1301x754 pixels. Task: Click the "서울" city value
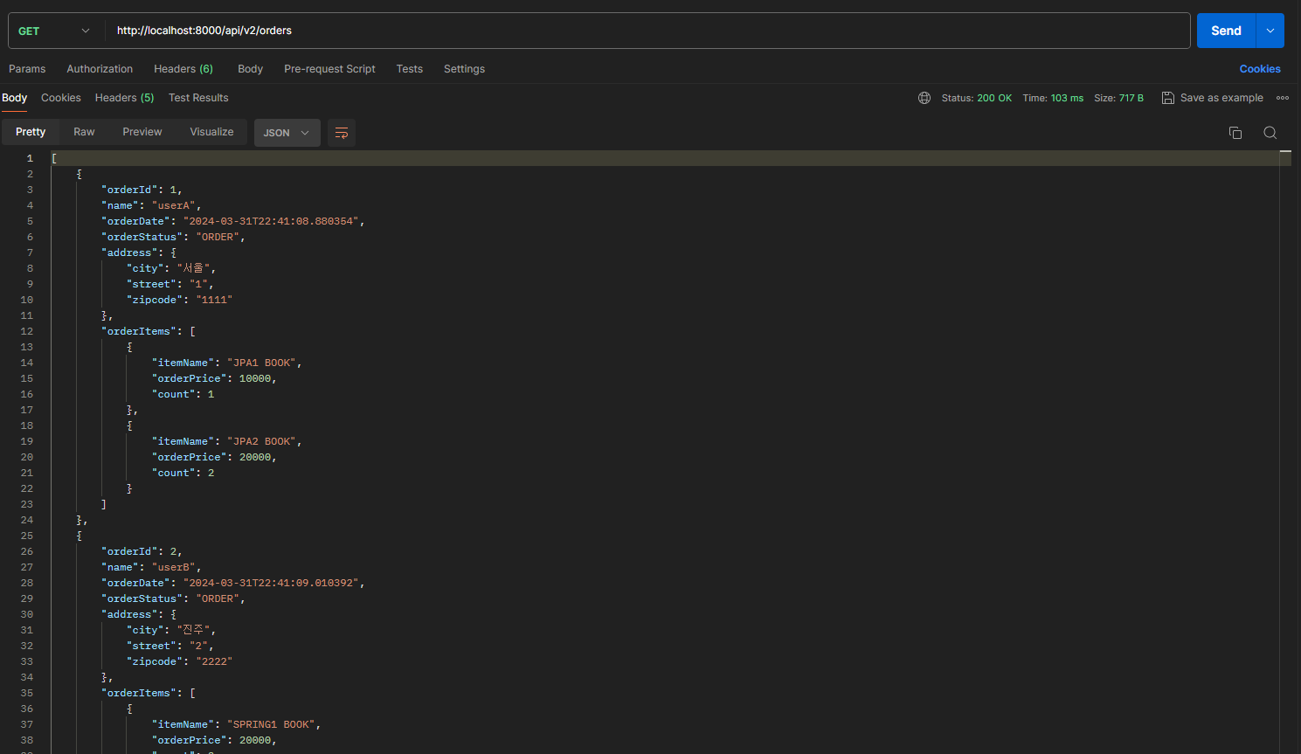click(193, 268)
